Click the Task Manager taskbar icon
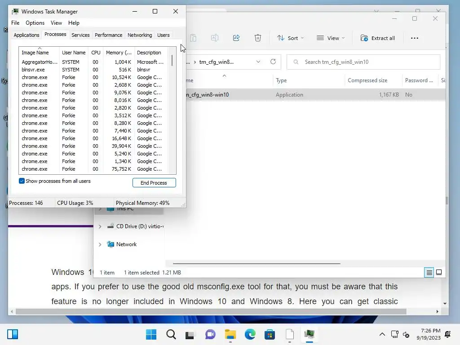Image resolution: width=460 pixels, height=345 pixels. (x=309, y=334)
